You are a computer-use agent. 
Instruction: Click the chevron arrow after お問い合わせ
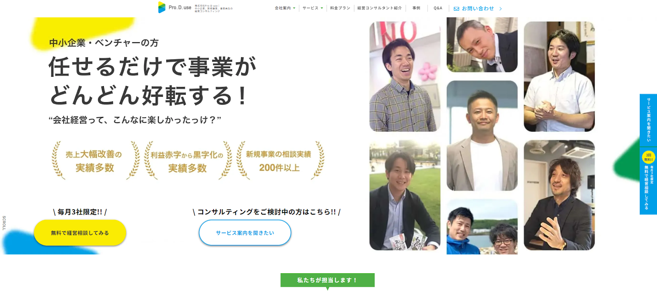click(x=501, y=9)
